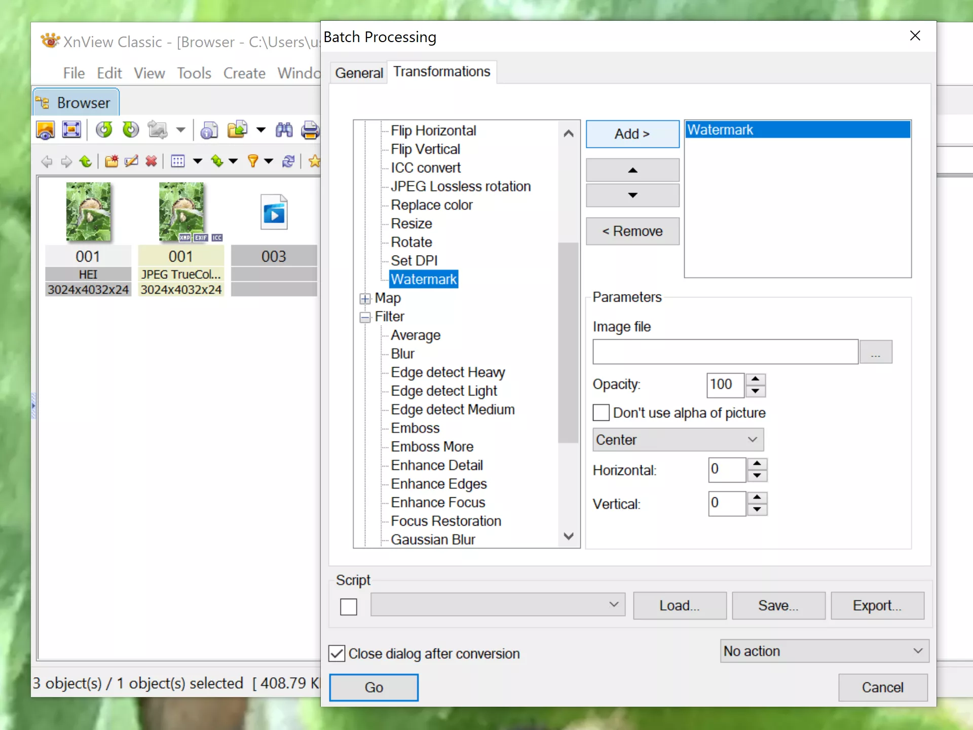Click the refresh browser icon
This screenshot has width=973, height=730.
[288, 161]
